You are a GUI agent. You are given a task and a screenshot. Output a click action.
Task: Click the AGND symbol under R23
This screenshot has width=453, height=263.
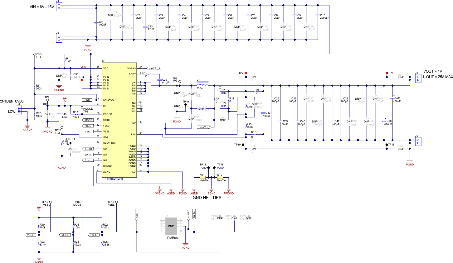tap(39, 260)
